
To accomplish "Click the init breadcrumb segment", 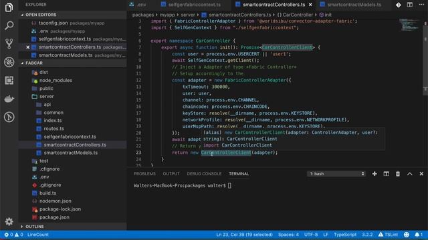I will pyautogui.click(x=326, y=15).
